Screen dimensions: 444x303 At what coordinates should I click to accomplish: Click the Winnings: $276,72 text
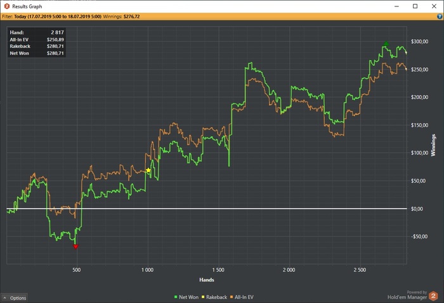121,16
